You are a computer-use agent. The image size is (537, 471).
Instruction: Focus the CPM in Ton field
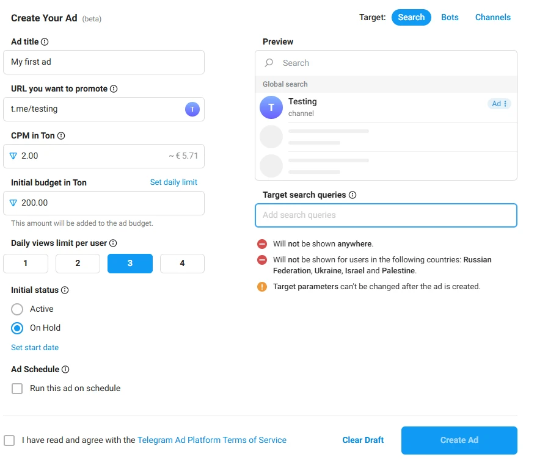(x=104, y=156)
